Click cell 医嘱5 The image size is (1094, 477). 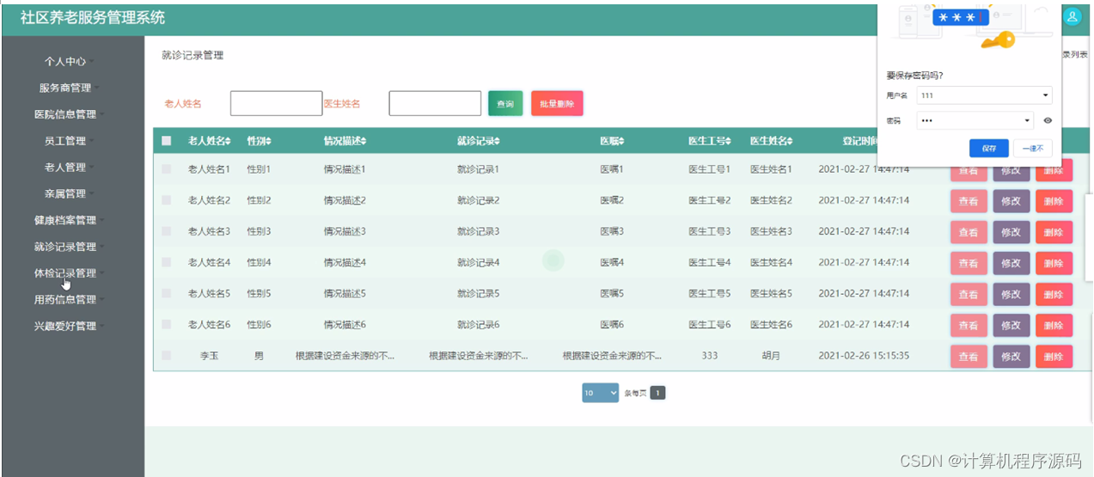(612, 293)
